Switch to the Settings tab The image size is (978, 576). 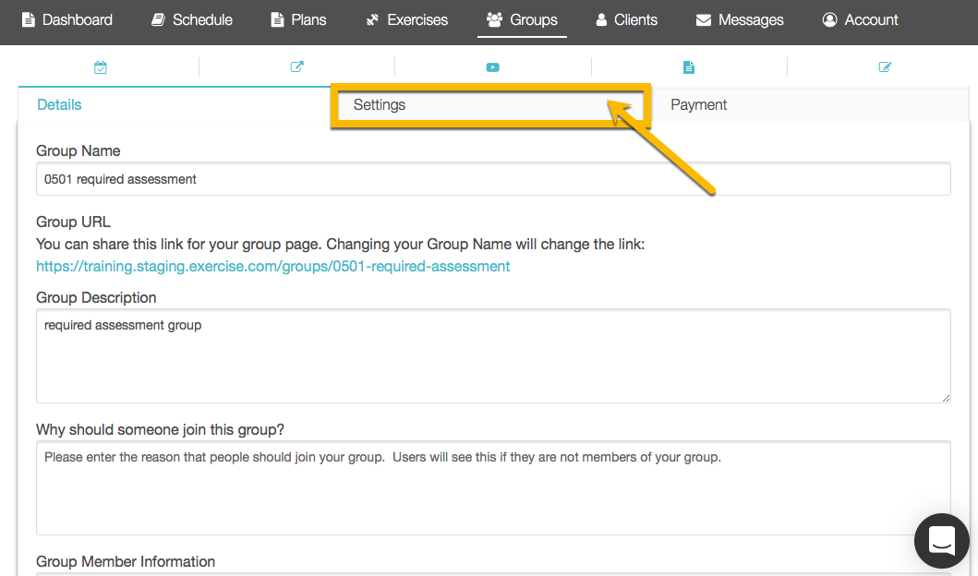pyautogui.click(x=491, y=104)
